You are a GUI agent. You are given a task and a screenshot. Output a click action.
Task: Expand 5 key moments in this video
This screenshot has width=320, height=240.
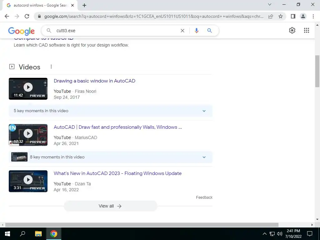[x=110, y=111]
